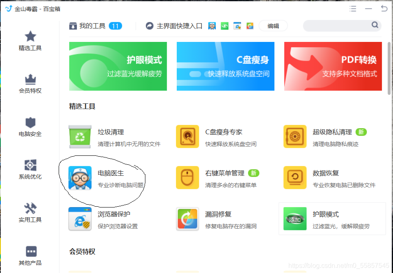
Task: Click the search magnifier icon
Action: 375,25
